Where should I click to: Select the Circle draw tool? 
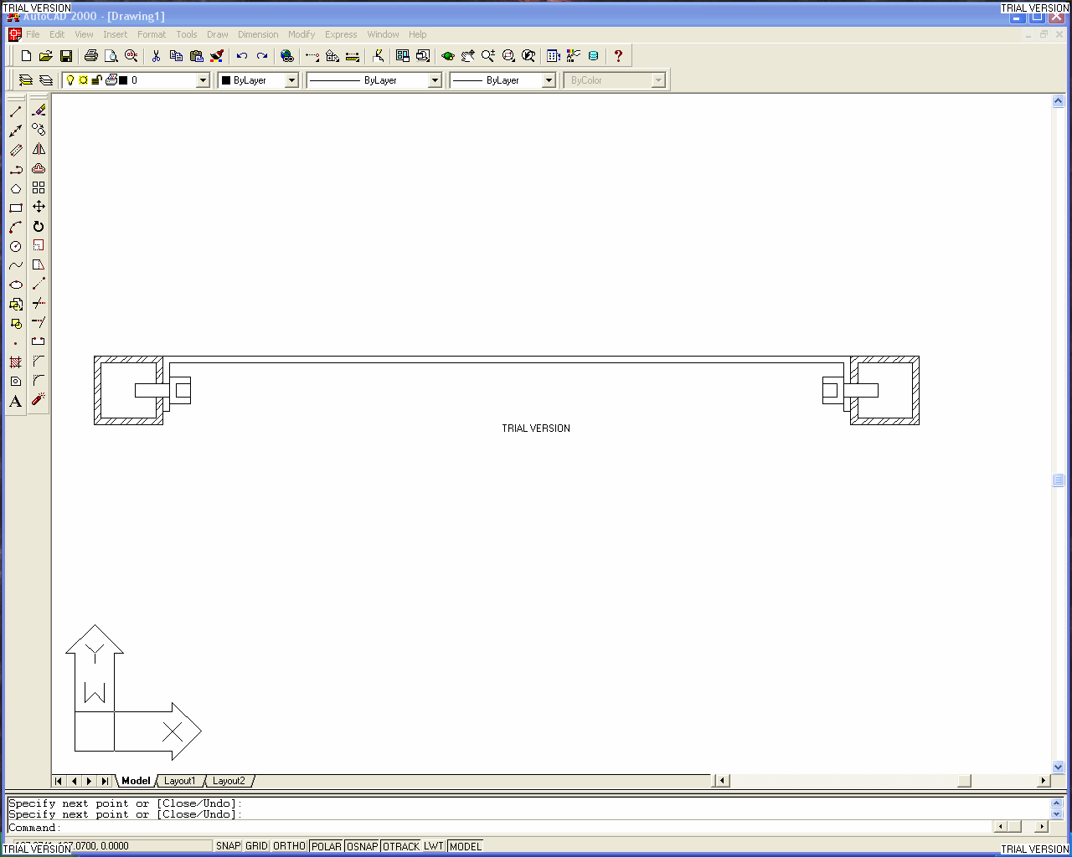16,247
